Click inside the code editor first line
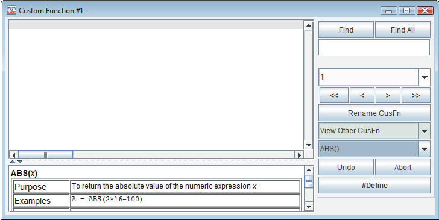Screen dimensions: 439x220 [156, 25]
